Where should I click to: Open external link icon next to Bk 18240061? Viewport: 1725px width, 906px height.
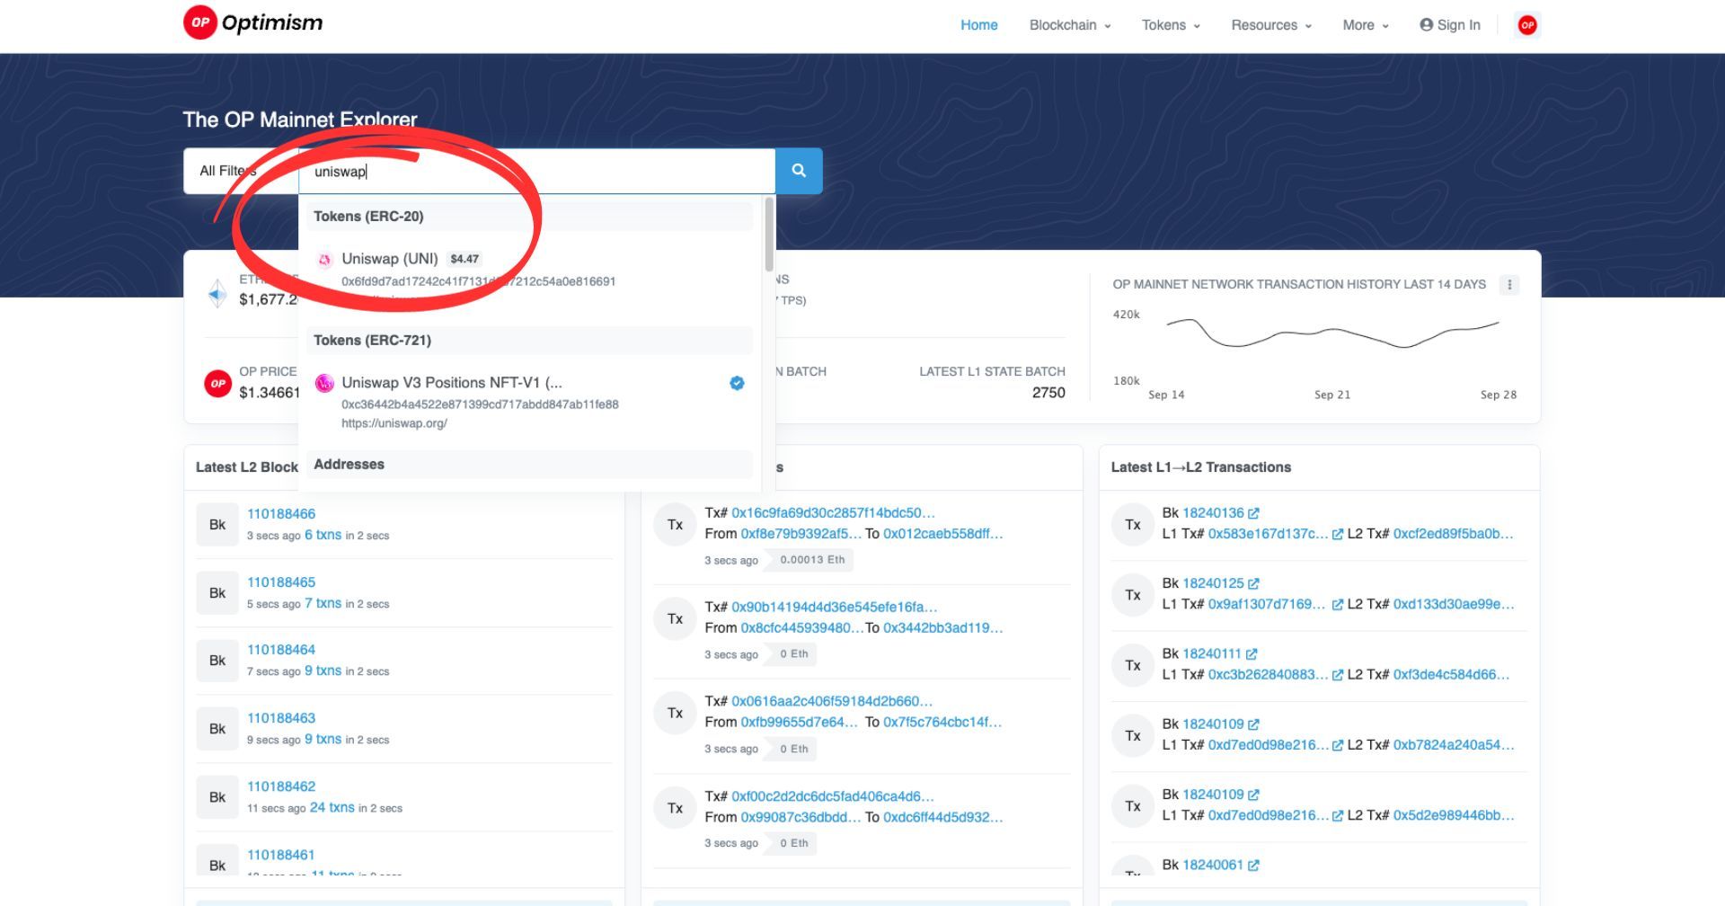pos(1253,866)
